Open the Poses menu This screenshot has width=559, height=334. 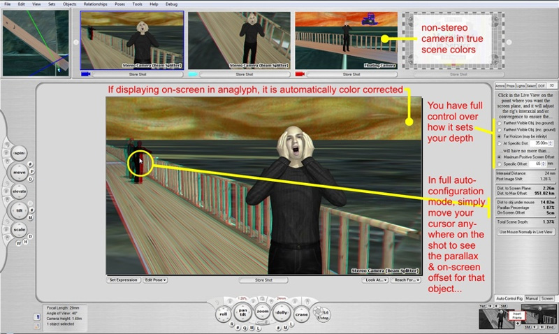119,4
